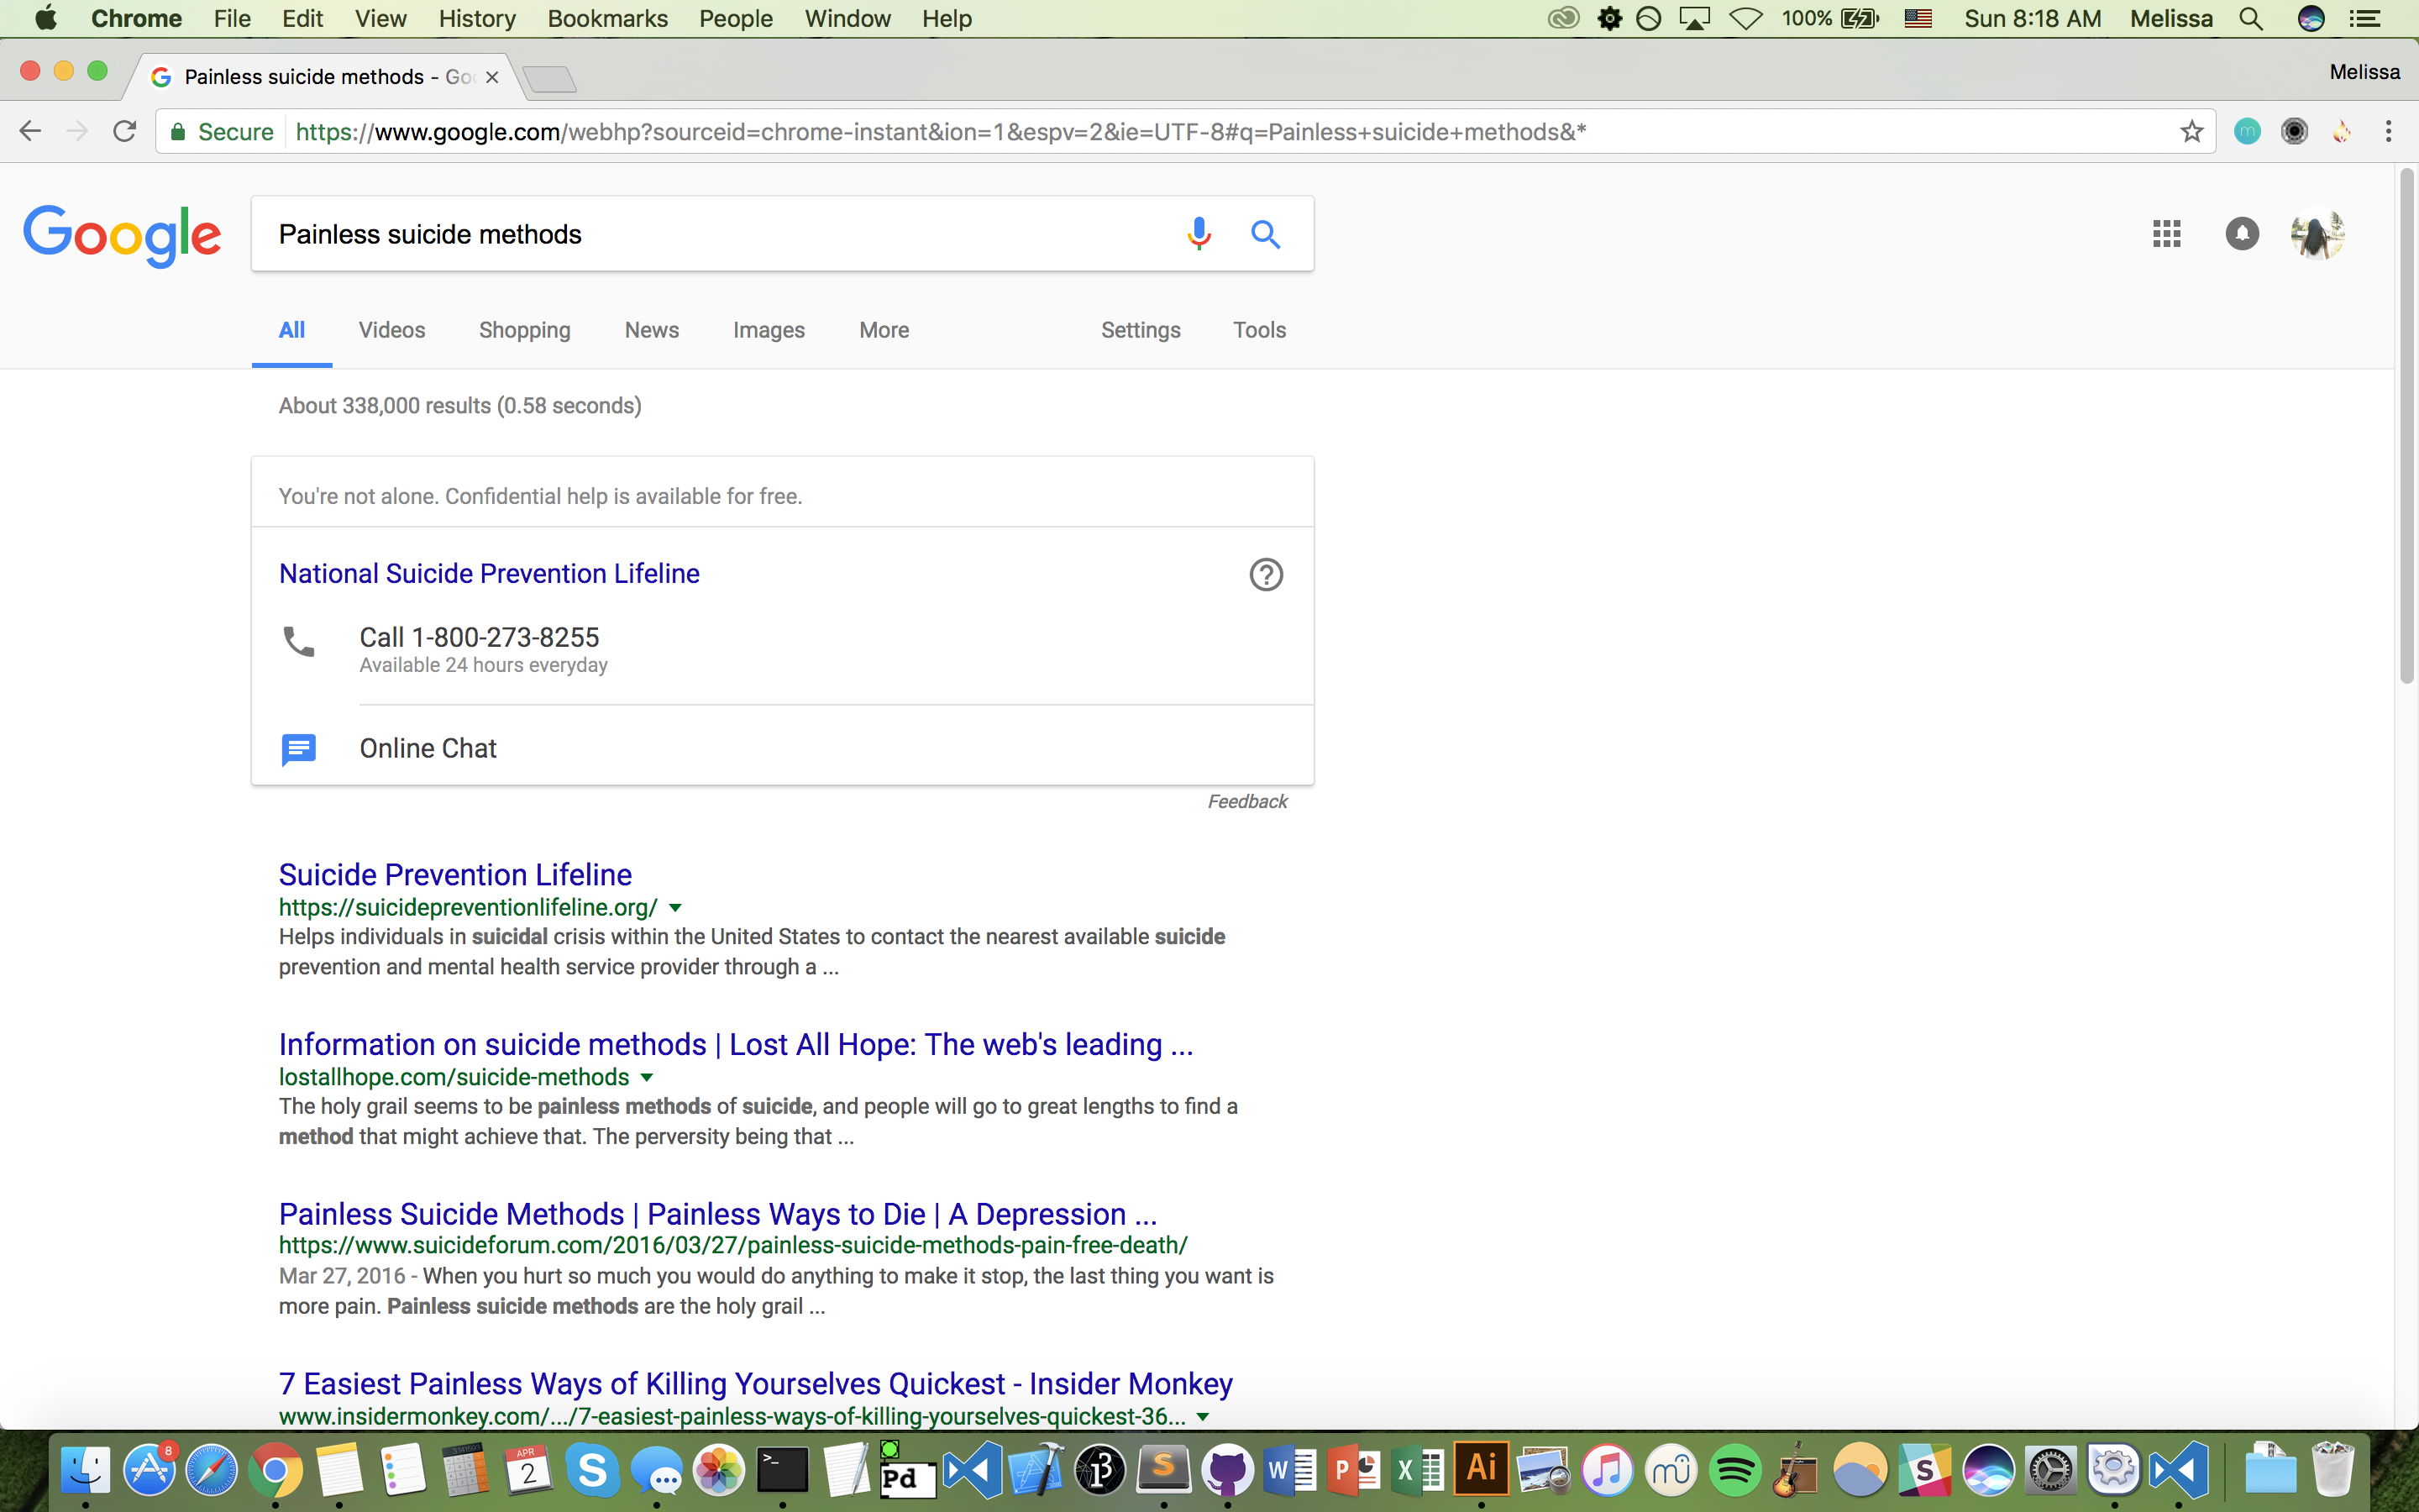Expand the arrow next to the insidermonkey.com URL

pyautogui.click(x=1204, y=1417)
